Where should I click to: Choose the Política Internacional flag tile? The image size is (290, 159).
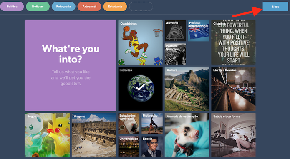click(199, 31)
